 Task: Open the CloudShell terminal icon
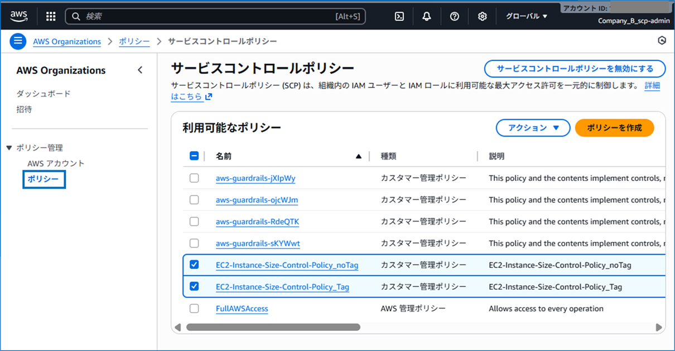399,16
